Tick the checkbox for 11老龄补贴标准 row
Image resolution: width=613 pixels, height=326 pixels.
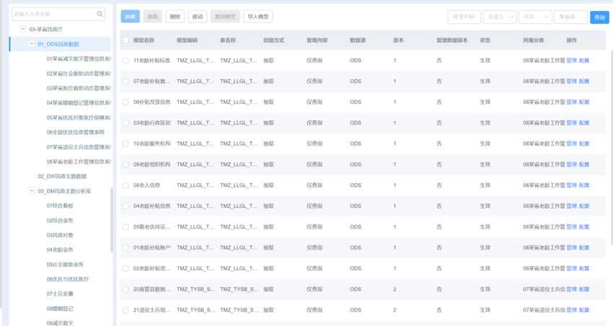[x=125, y=61]
